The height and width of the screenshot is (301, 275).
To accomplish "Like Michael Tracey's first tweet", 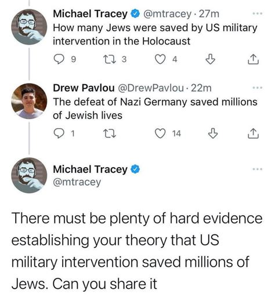I will [x=160, y=59].
